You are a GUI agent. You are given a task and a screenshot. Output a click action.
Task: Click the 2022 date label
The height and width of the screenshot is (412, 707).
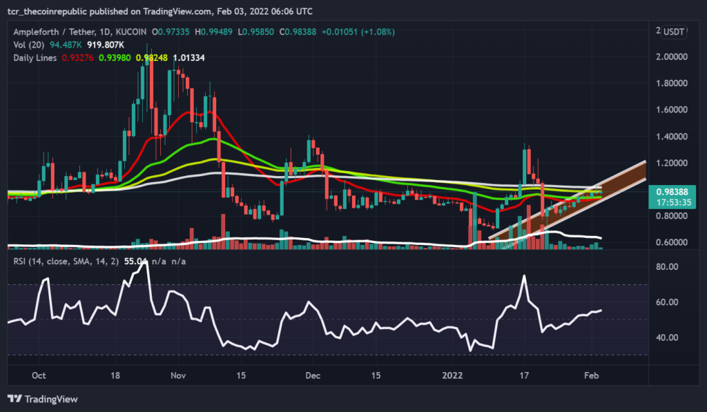click(452, 375)
